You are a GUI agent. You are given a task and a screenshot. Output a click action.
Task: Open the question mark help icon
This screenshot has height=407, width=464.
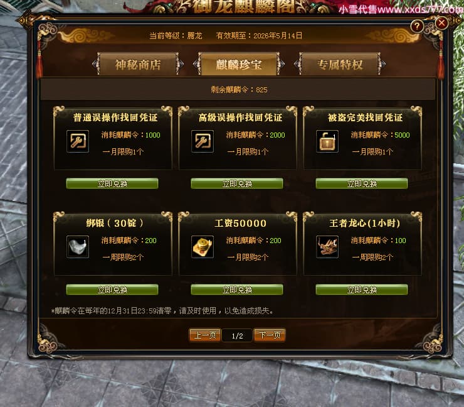(416, 26)
